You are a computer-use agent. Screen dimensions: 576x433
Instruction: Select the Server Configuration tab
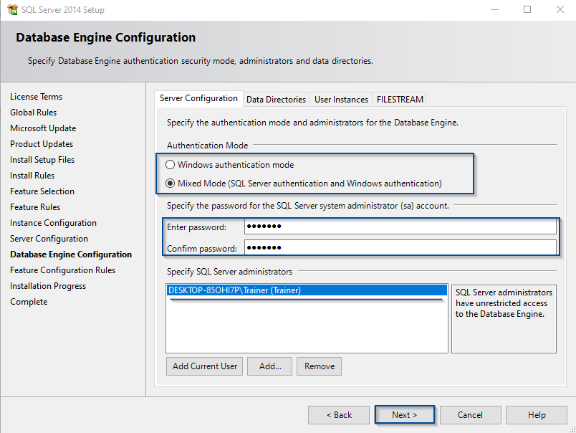(x=198, y=99)
